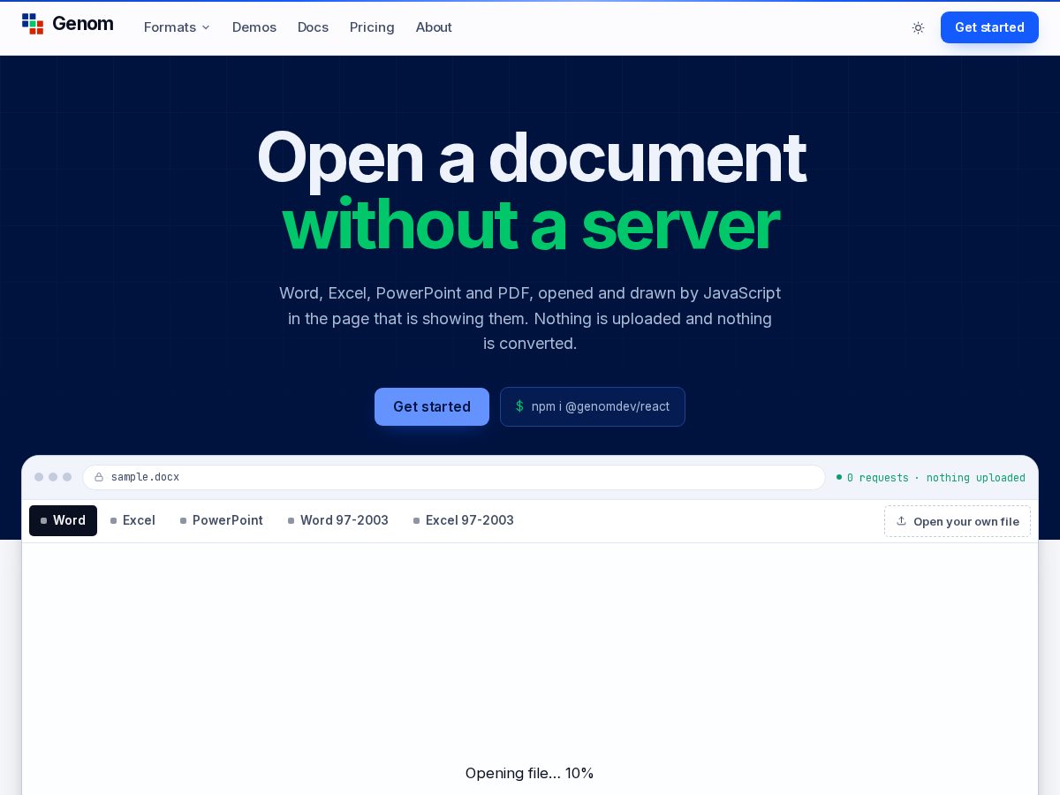1060x795 pixels.
Task: Visit the About page
Action: point(434,27)
